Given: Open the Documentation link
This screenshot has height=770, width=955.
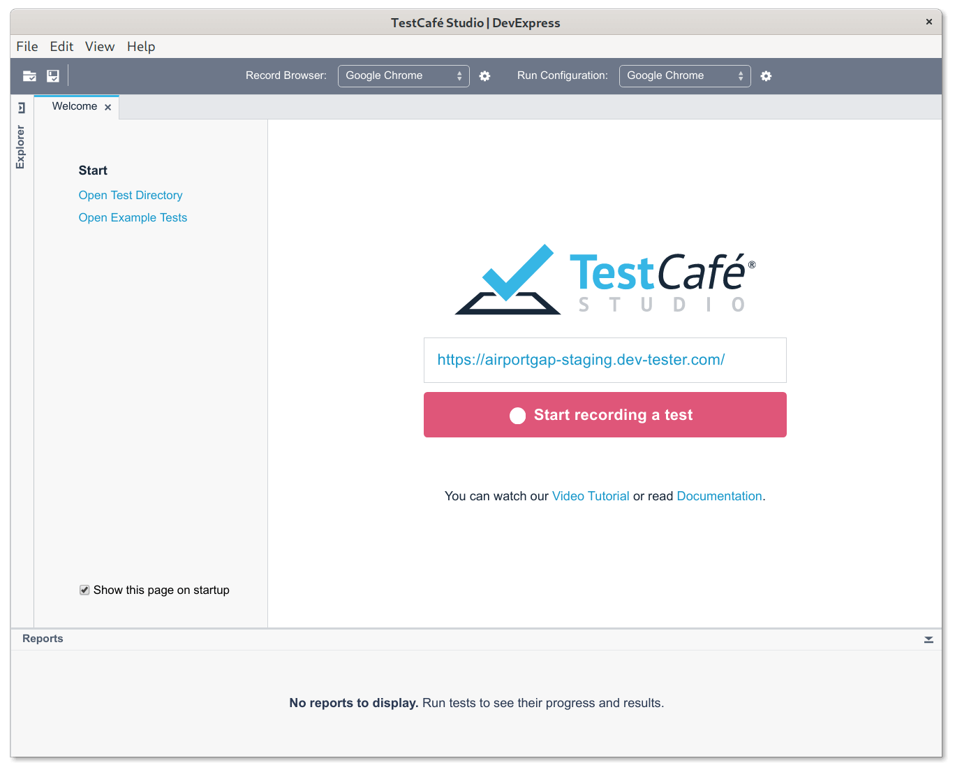Looking at the screenshot, I should [719, 496].
